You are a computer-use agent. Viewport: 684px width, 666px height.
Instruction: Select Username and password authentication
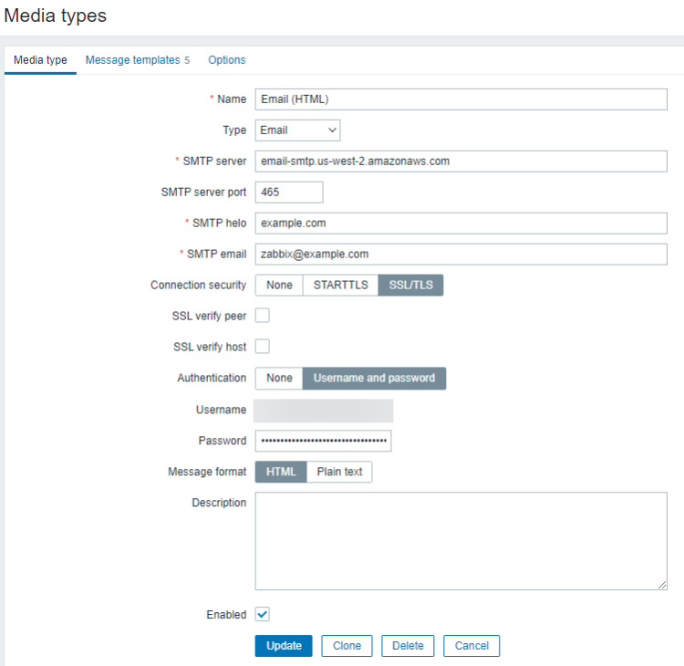coord(374,378)
